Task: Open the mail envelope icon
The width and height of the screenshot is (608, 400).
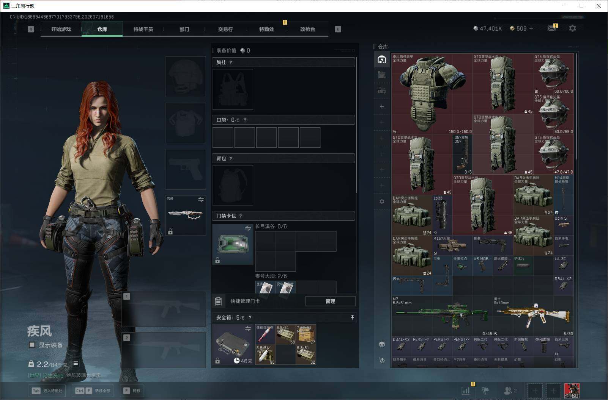Action: coord(551,28)
